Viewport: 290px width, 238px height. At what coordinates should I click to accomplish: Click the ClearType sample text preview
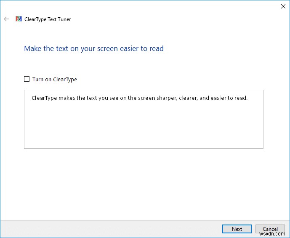[144, 119]
